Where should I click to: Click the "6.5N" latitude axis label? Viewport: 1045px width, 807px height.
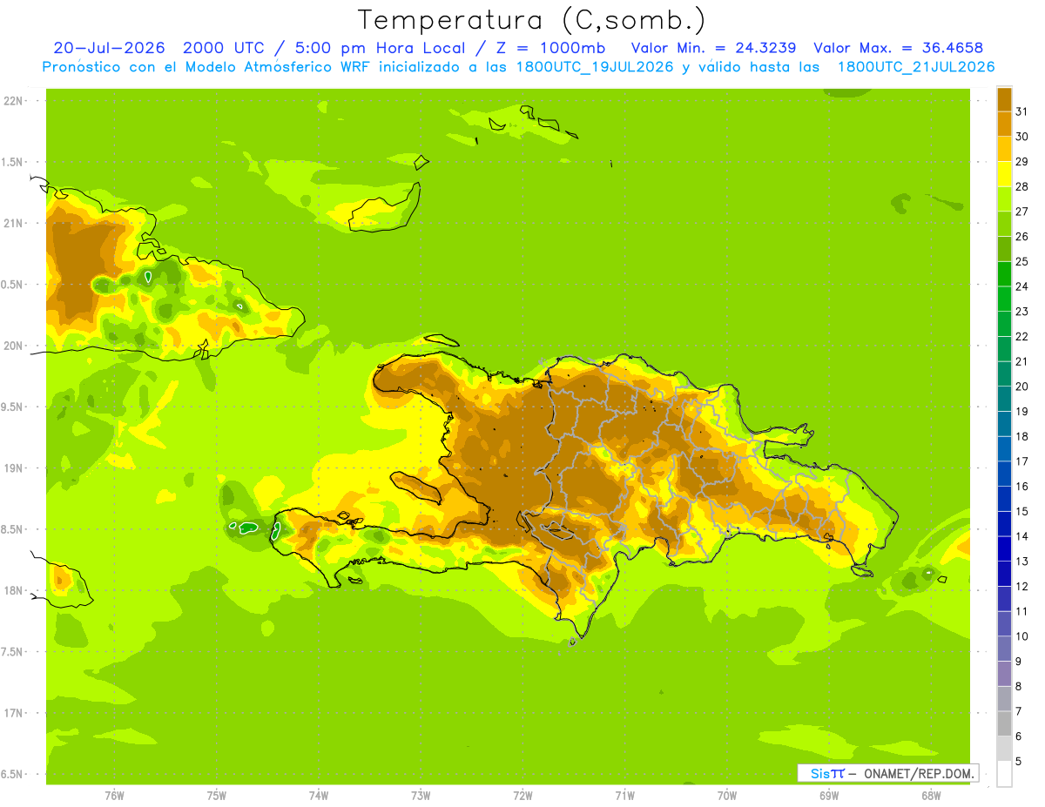click(12, 774)
